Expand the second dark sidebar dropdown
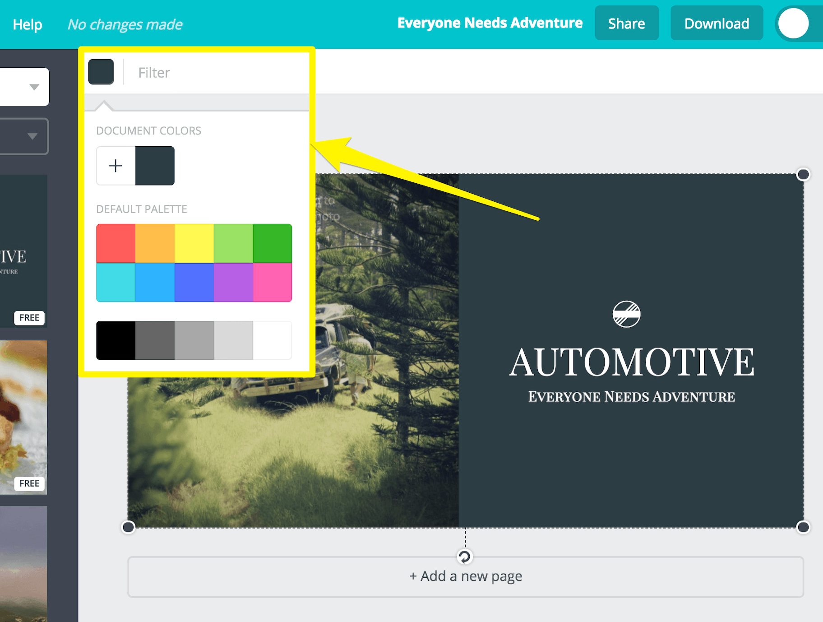Viewport: 823px width, 622px height. 32,136
